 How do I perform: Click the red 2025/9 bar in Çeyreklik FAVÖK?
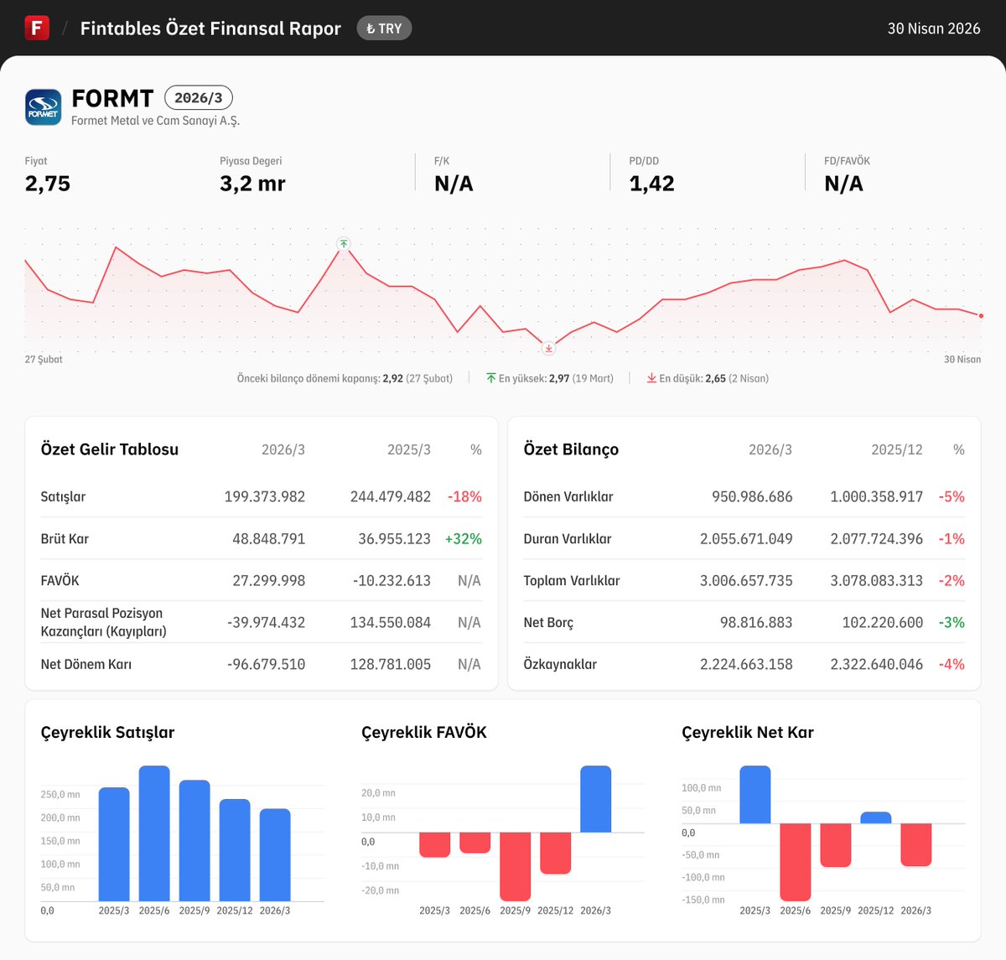pos(515,866)
